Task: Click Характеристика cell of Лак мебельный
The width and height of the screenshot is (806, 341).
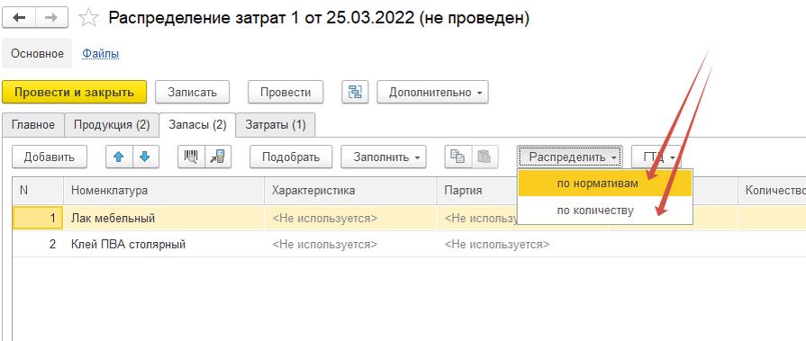Action: pos(350,219)
